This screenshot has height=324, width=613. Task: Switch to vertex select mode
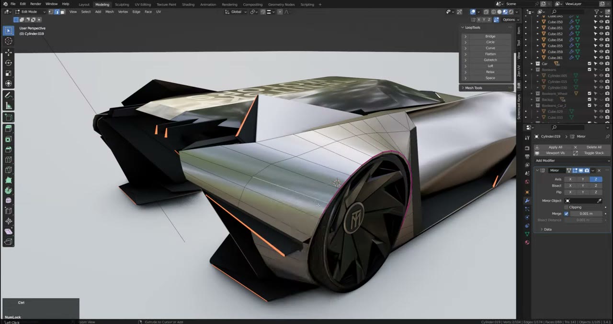(x=51, y=11)
